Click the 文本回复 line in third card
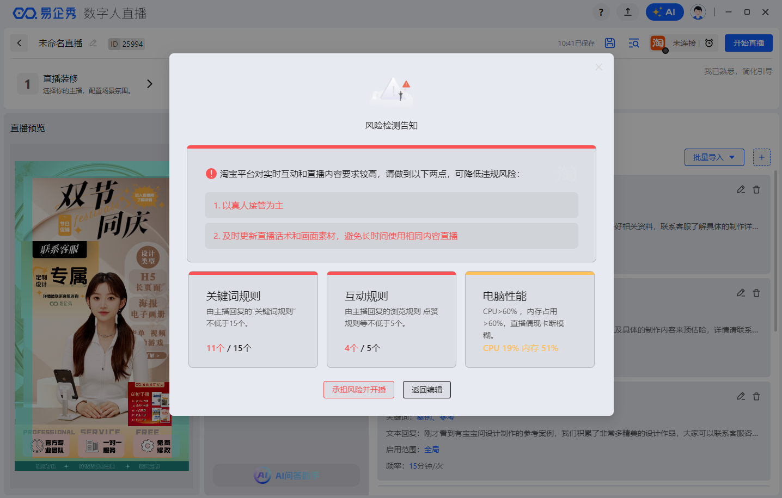782x498 pixels. click(572, 433)
